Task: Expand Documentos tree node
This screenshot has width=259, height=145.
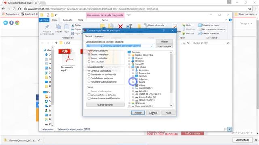Action: tap(133, 73)
